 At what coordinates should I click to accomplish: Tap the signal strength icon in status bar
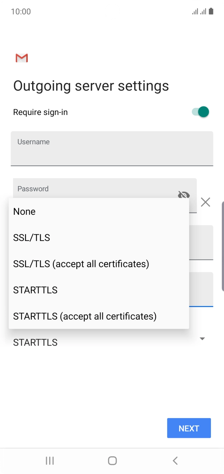195,11
